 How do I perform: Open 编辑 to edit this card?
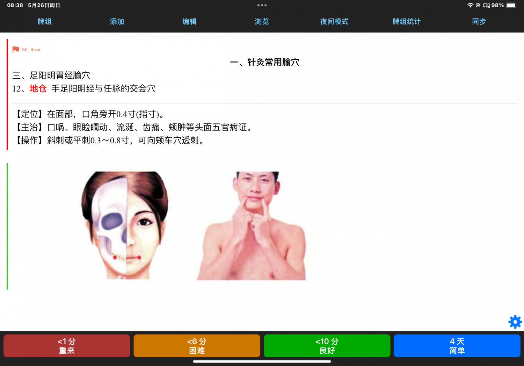pos(189,22)
